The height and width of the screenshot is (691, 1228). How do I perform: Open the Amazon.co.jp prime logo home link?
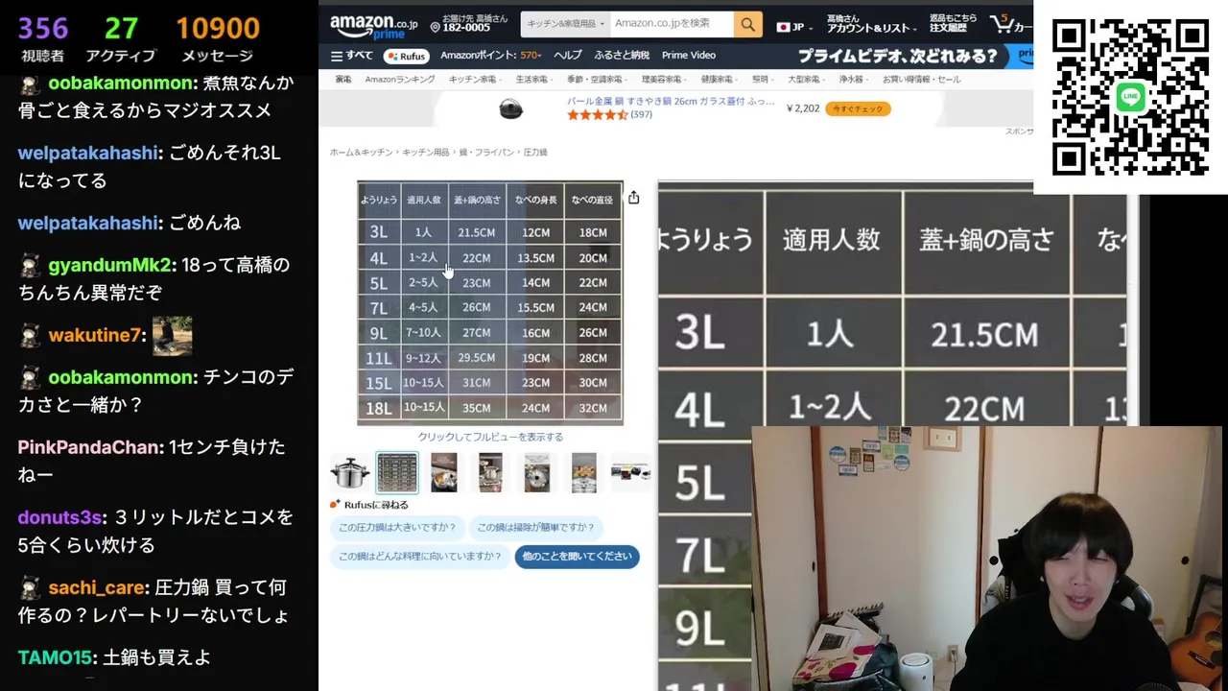coord(373,26)
